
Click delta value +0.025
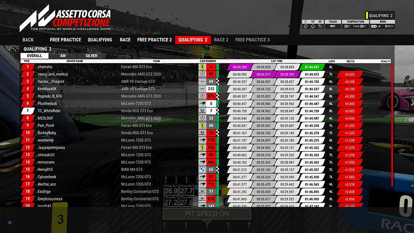(x=350, y=75)
